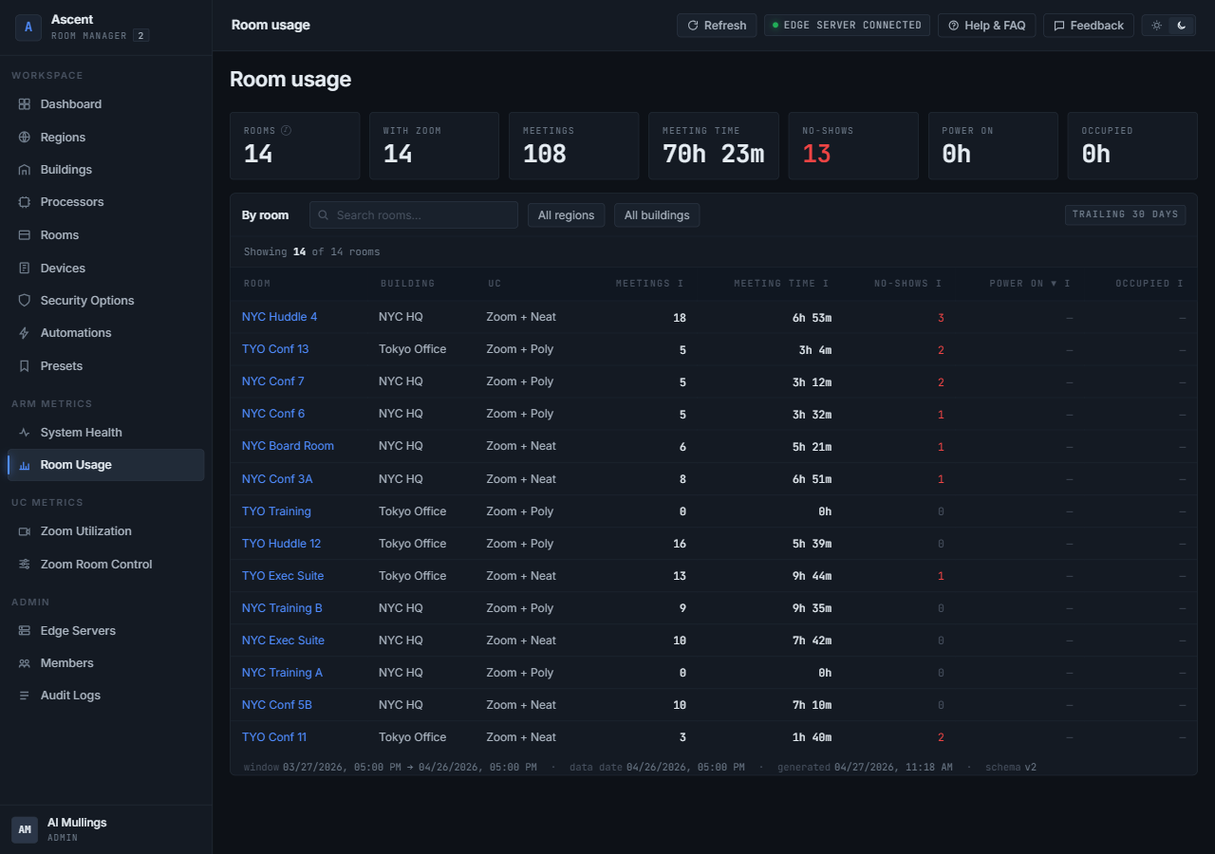
Task: Sort the table by the No-Shows column header
Action: coord(907,284)
